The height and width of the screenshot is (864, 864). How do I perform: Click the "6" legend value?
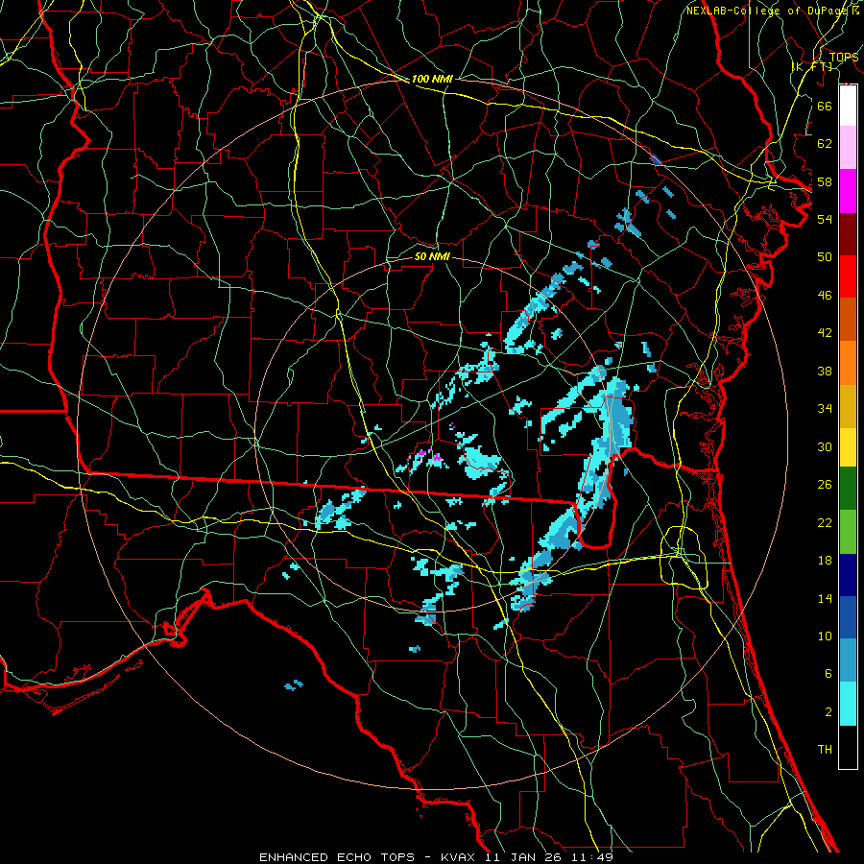(x=828, y=674)
